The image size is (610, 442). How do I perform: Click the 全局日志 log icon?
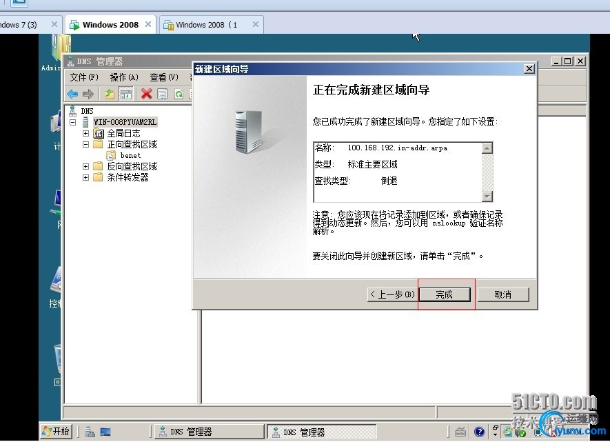(x=99, y=134)
